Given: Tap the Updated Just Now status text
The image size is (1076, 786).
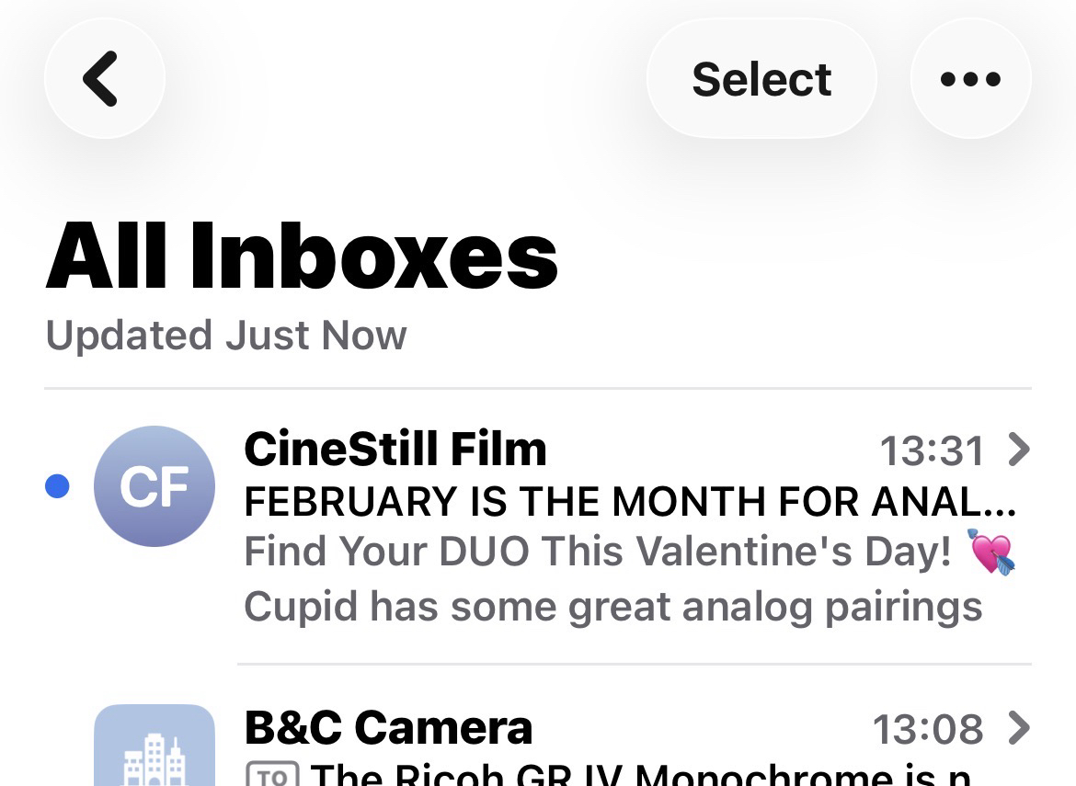Looking at the screenshot, I should tap(226, 336).
